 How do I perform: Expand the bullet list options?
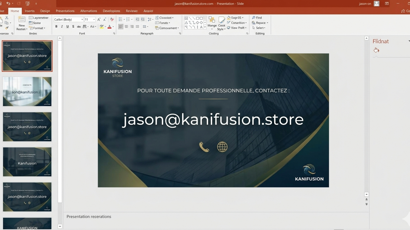[x=124, y=19]
